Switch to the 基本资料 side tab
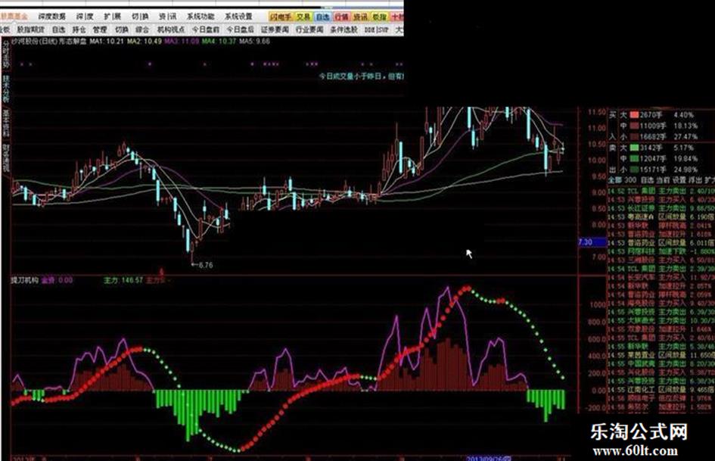715x461 pixels. [x=6, y=123]
